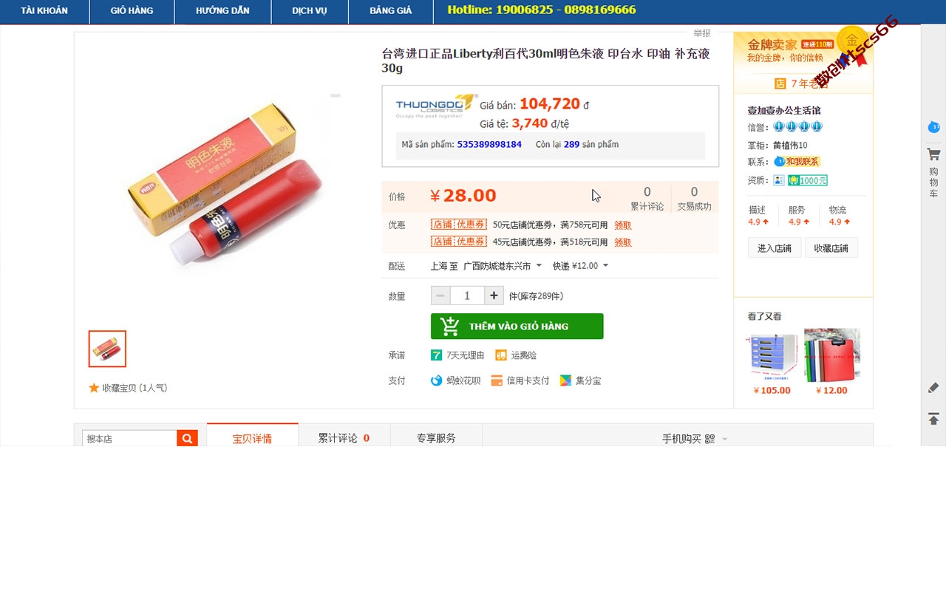The image size is (946, 591).
Task: Click the 信用卡支付 credit card icon
Action: coord(497,380)
